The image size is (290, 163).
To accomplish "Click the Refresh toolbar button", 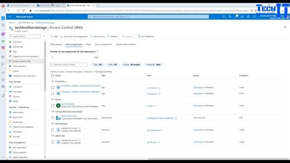I will pyautogui.click(x=112, y=36).
